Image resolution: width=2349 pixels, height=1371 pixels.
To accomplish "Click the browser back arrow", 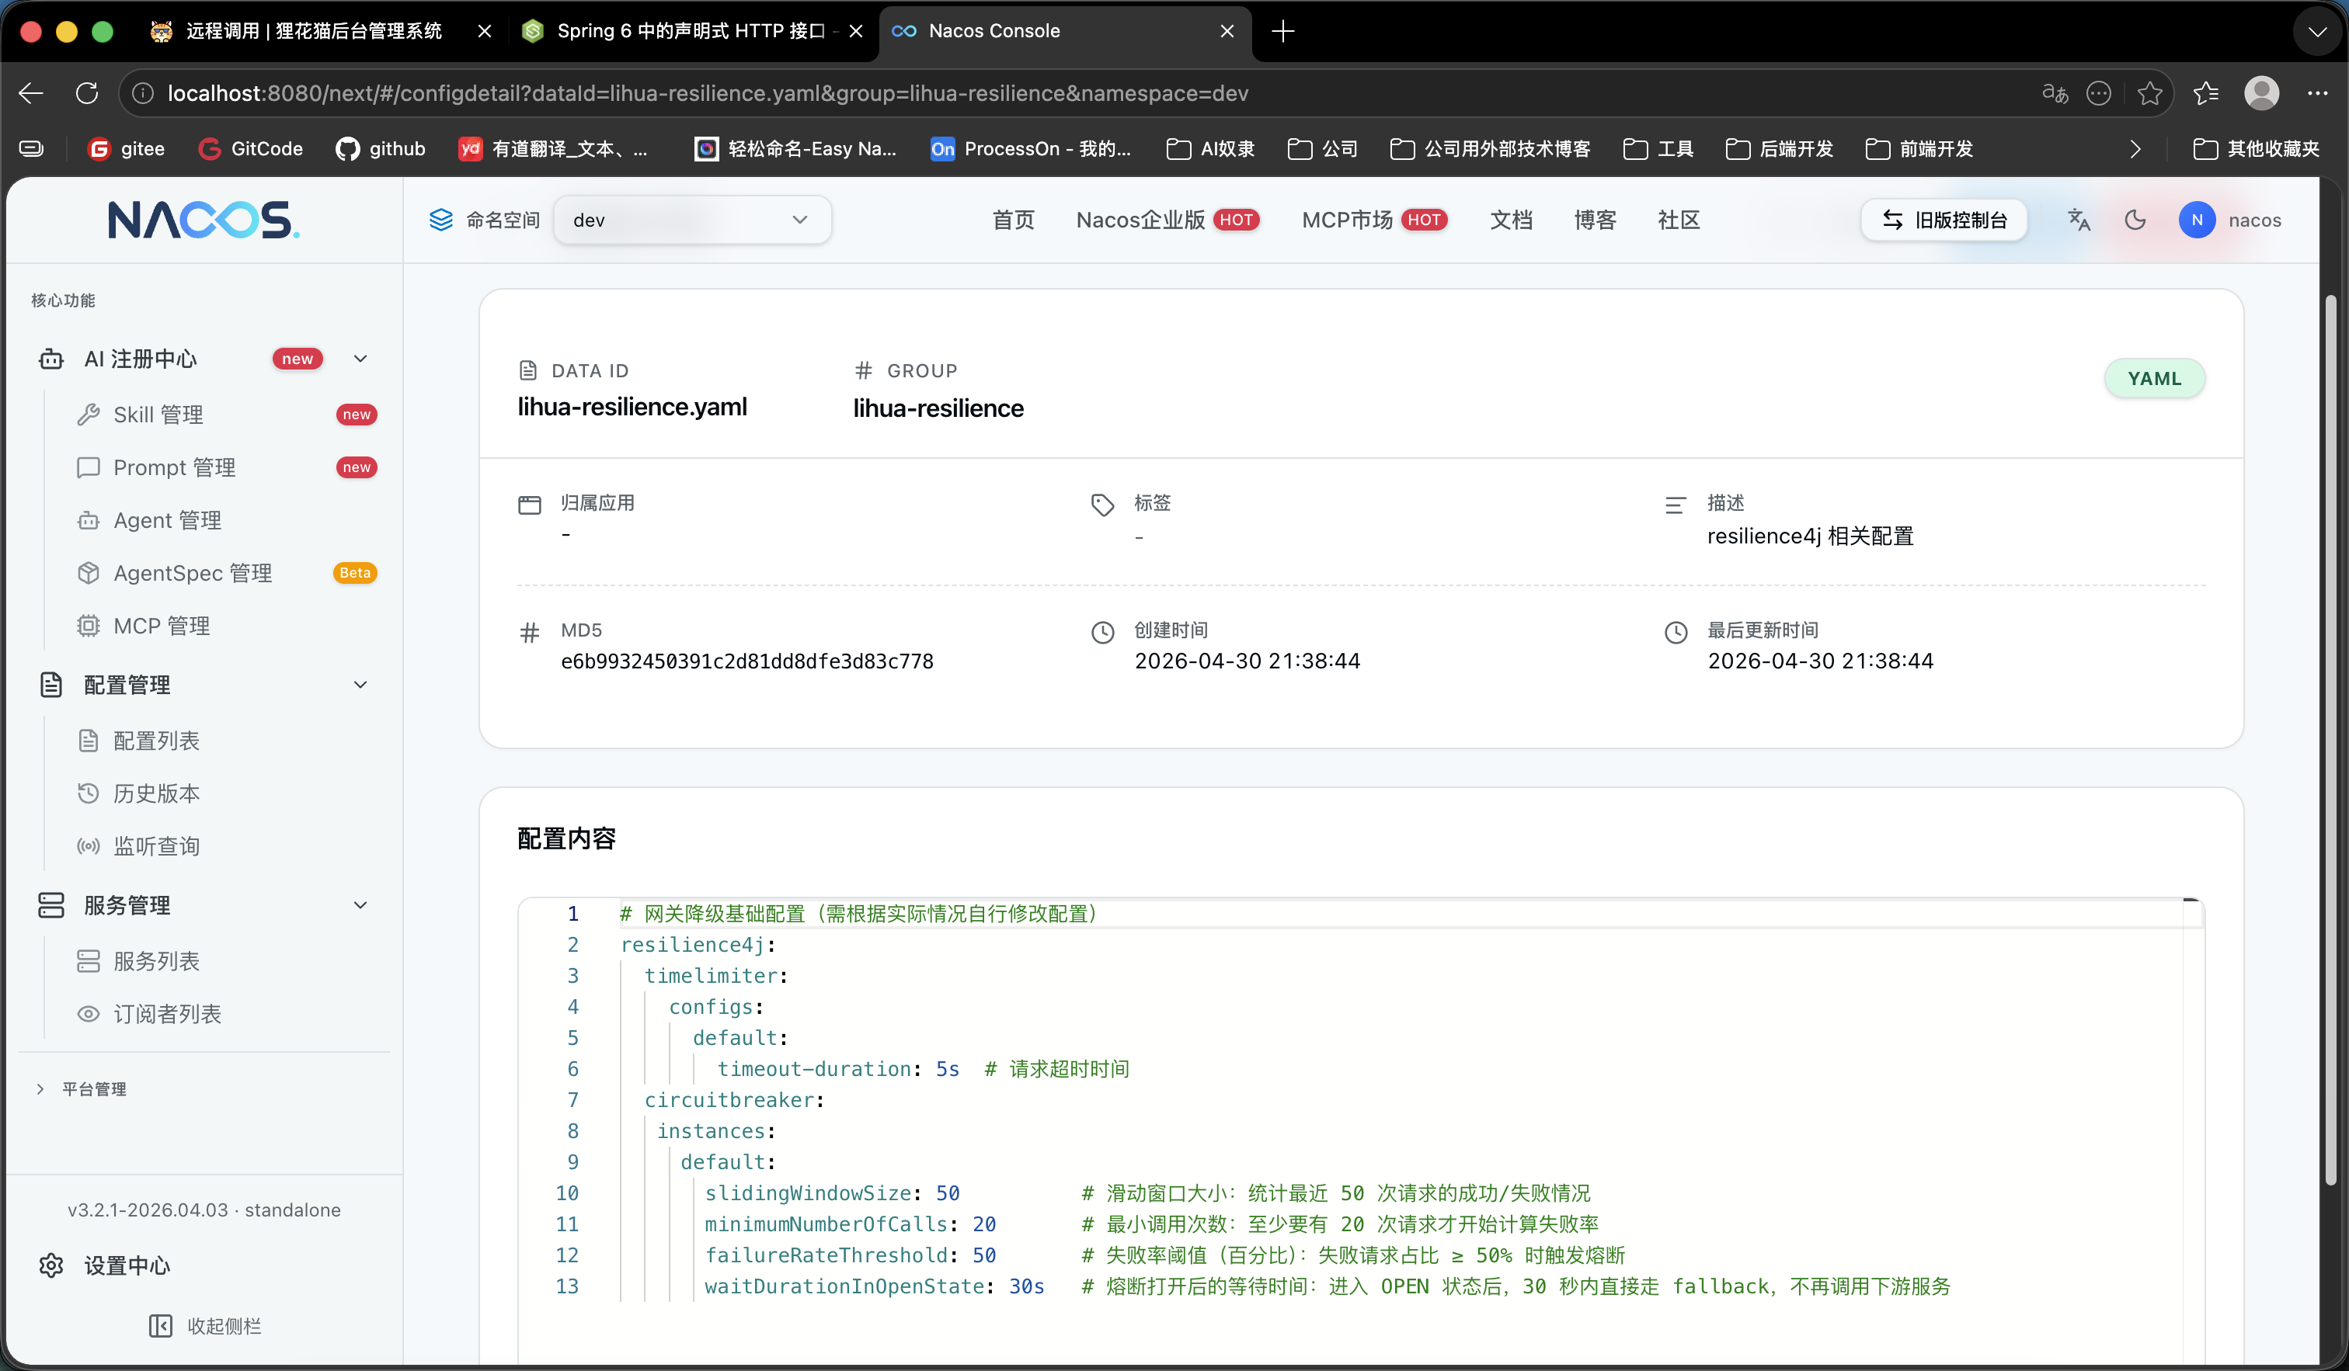I will pyautogui.click(x=32, y=93).
